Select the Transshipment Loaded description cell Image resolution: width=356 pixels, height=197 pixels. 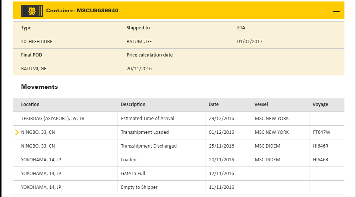(x=145, y=132)
